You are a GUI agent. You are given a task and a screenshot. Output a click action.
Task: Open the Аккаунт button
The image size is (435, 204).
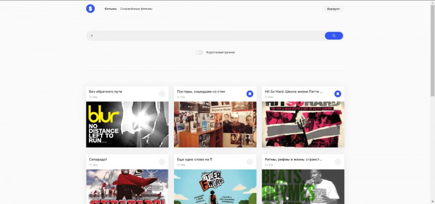pos(333,9)
